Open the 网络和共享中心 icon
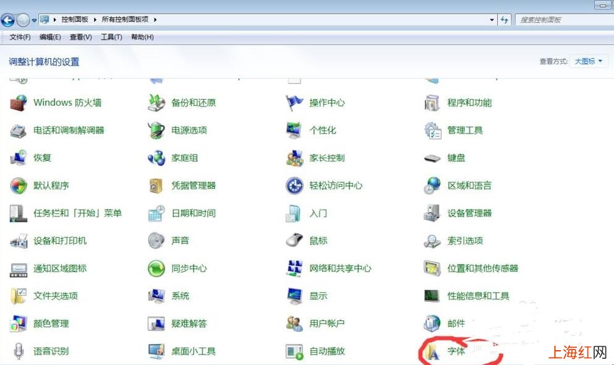Image resolution: width=614 pixels, height=365 pixels. coord(294,268)
